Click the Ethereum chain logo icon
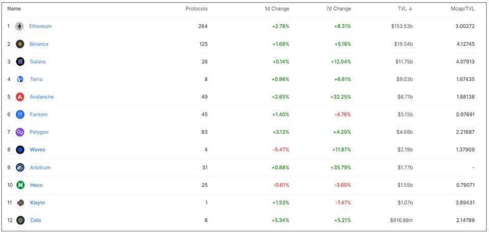 pyautogui.click(x=19, y=26)
